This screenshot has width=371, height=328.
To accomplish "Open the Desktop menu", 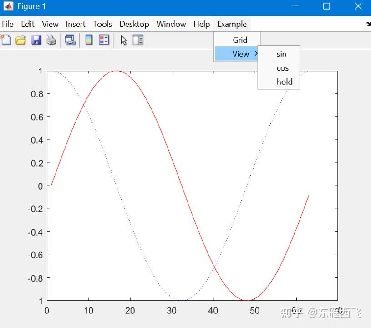I will (134, 24).
